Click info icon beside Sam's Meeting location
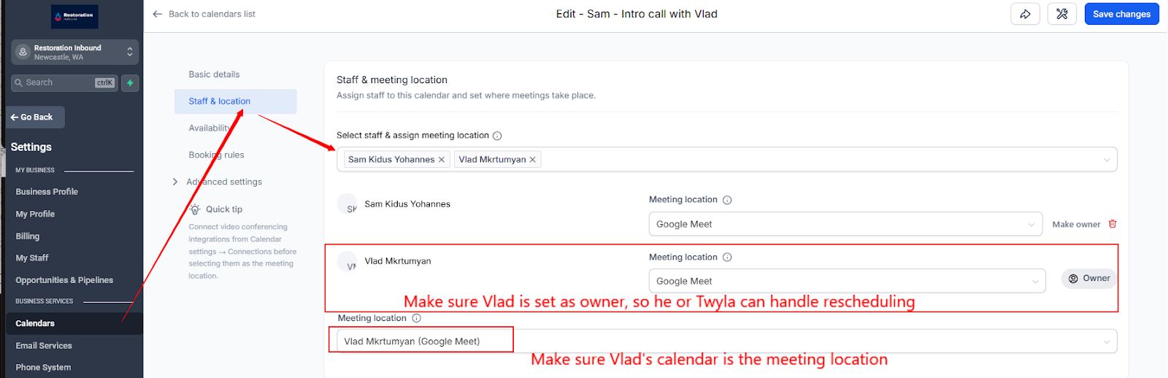1168x378 pixels. (727, 200)
